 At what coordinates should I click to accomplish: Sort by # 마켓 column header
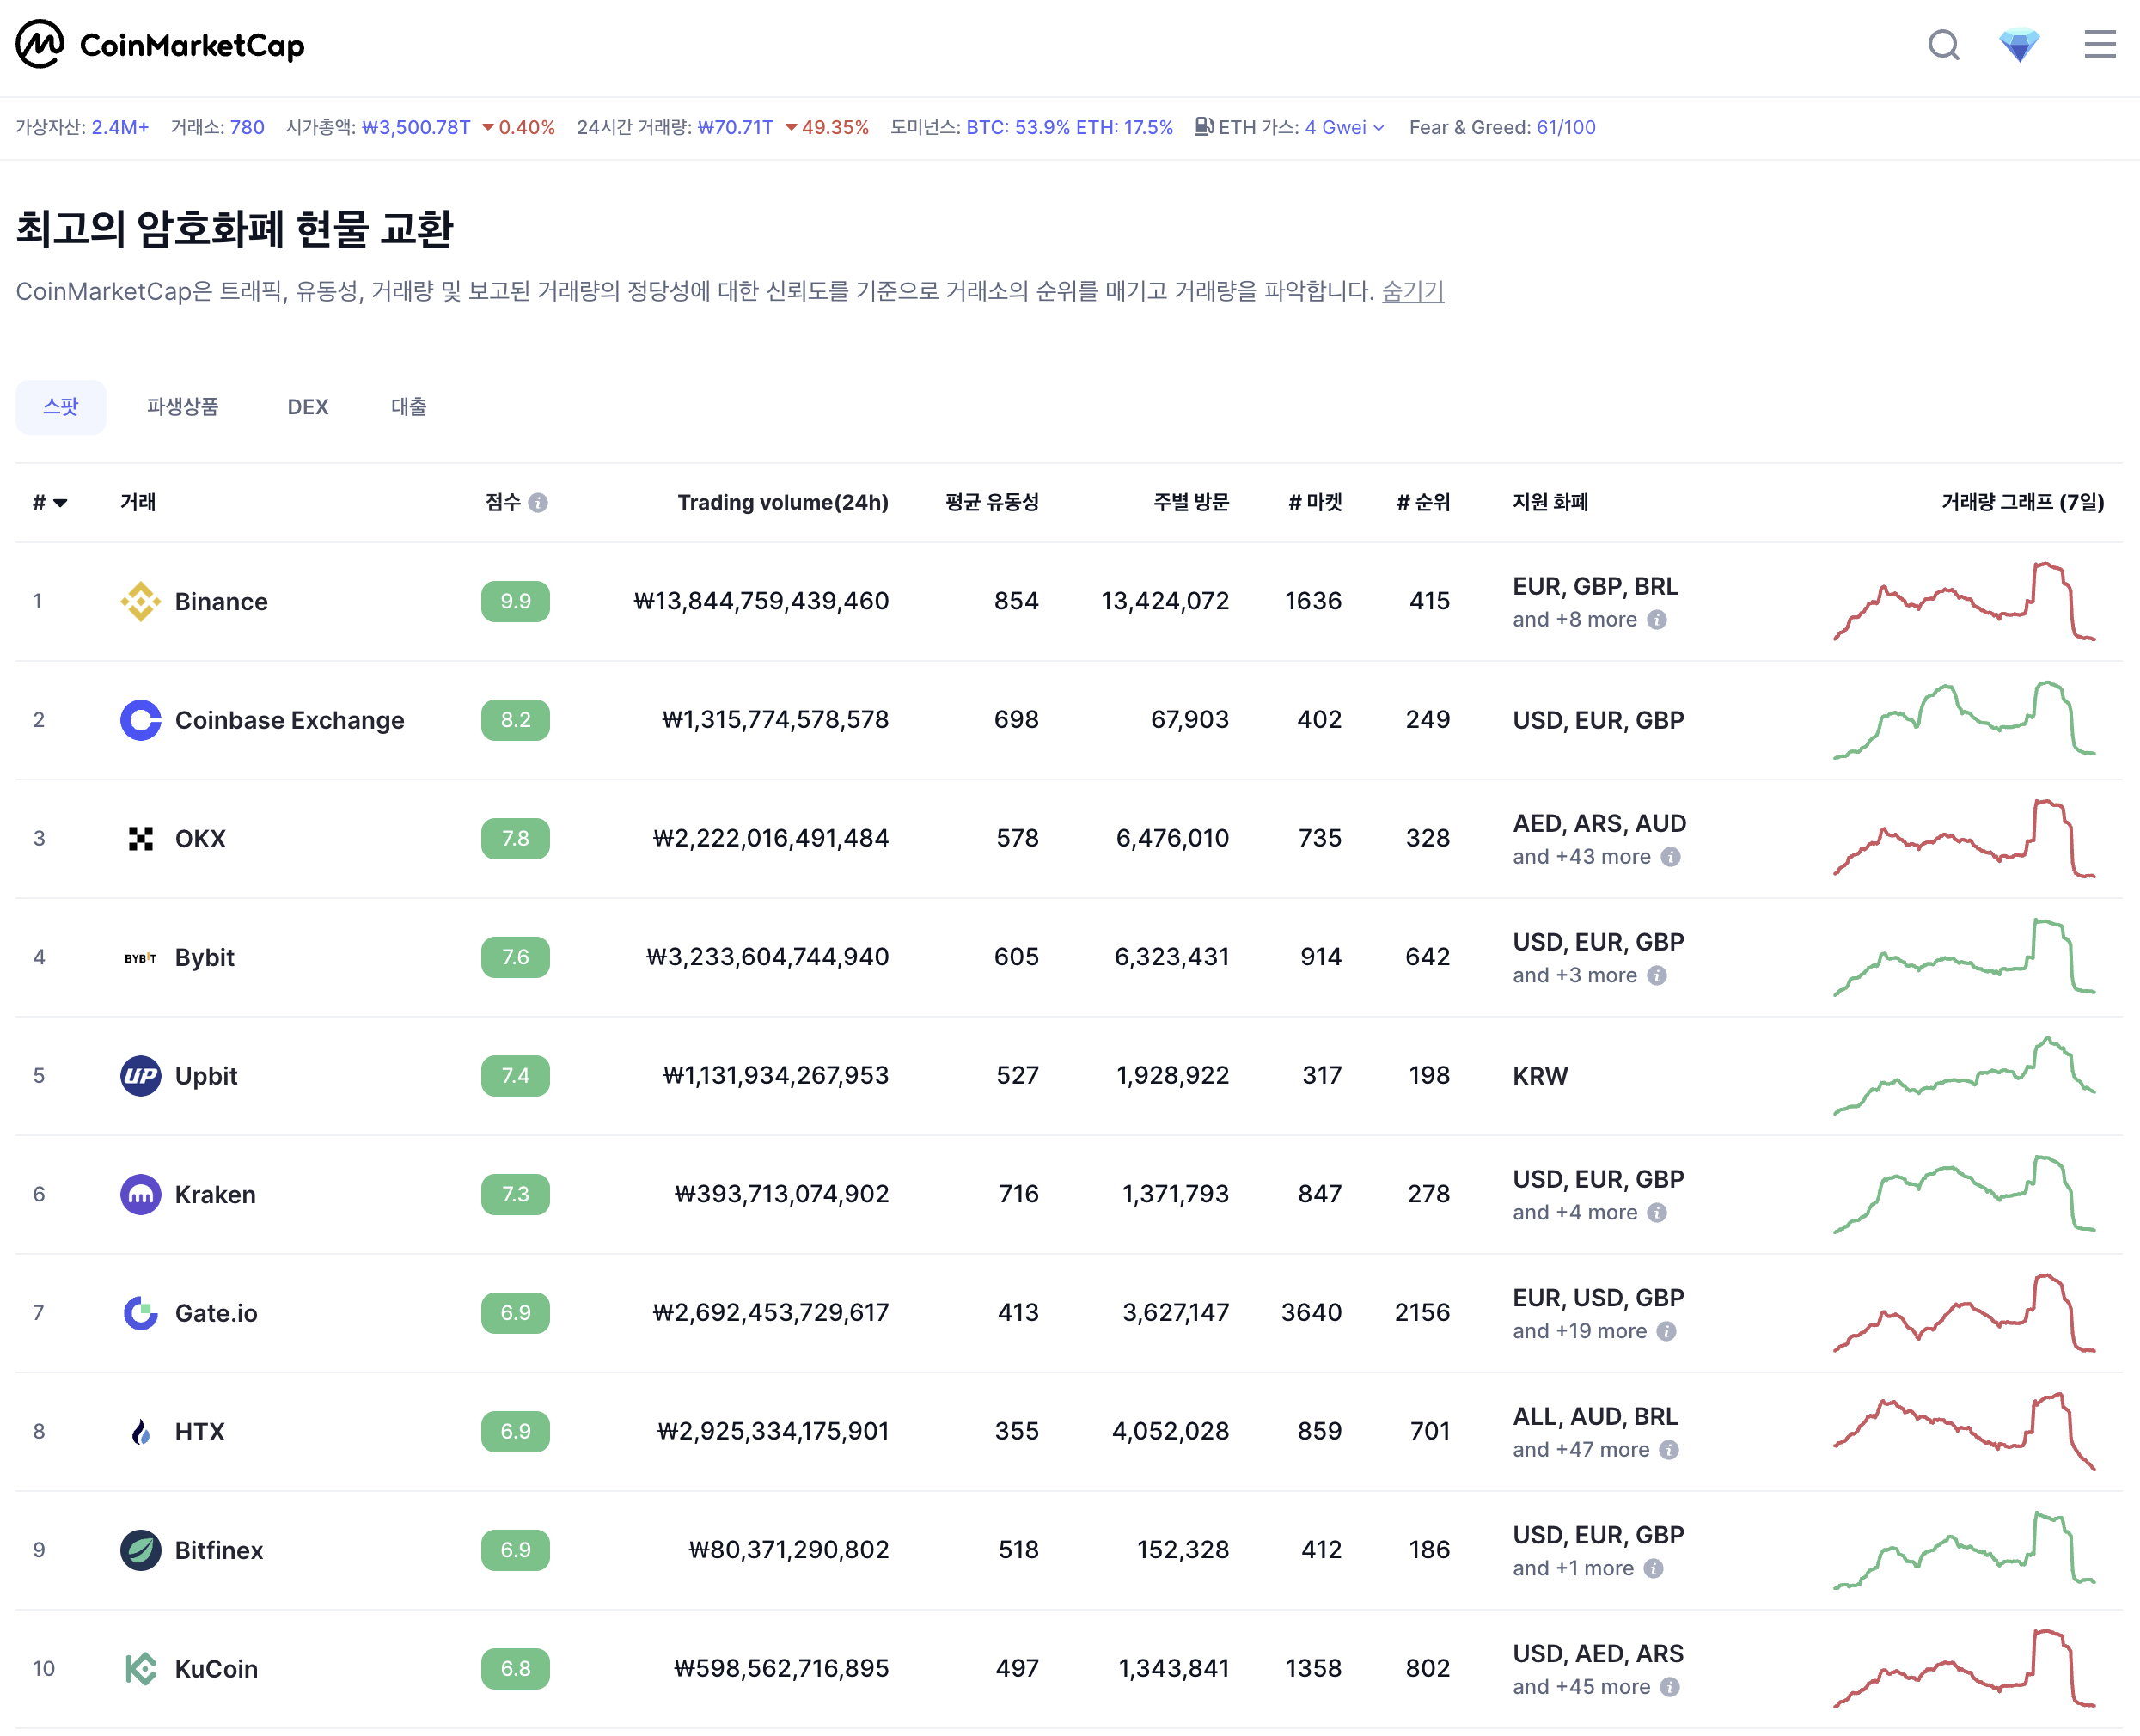pyautogui.click(x=1315, y=502)
